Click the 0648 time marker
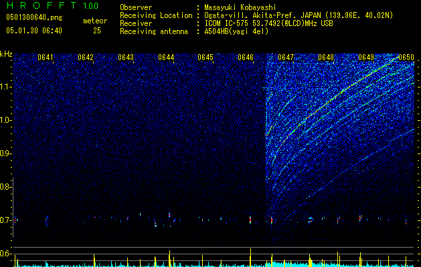This screenshot has height=267, width=421. tap(326, 57)
